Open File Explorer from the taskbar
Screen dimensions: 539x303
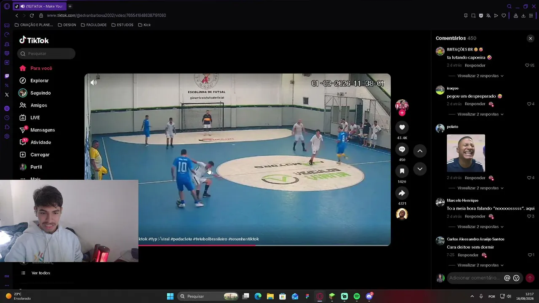tap(270, 296)
